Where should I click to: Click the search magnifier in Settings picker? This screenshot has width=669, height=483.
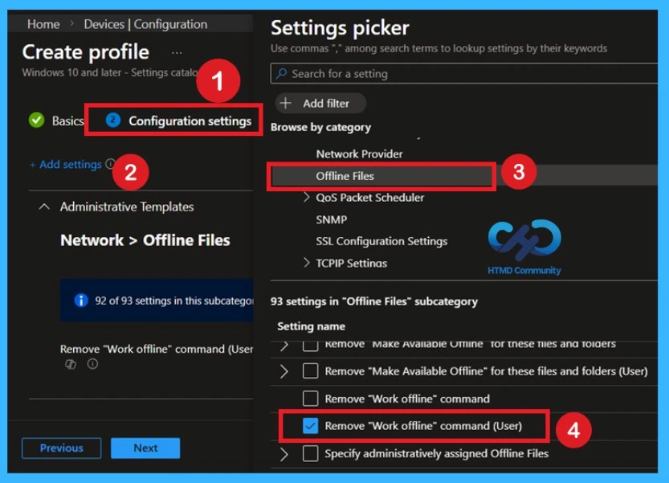pos(281,74)
